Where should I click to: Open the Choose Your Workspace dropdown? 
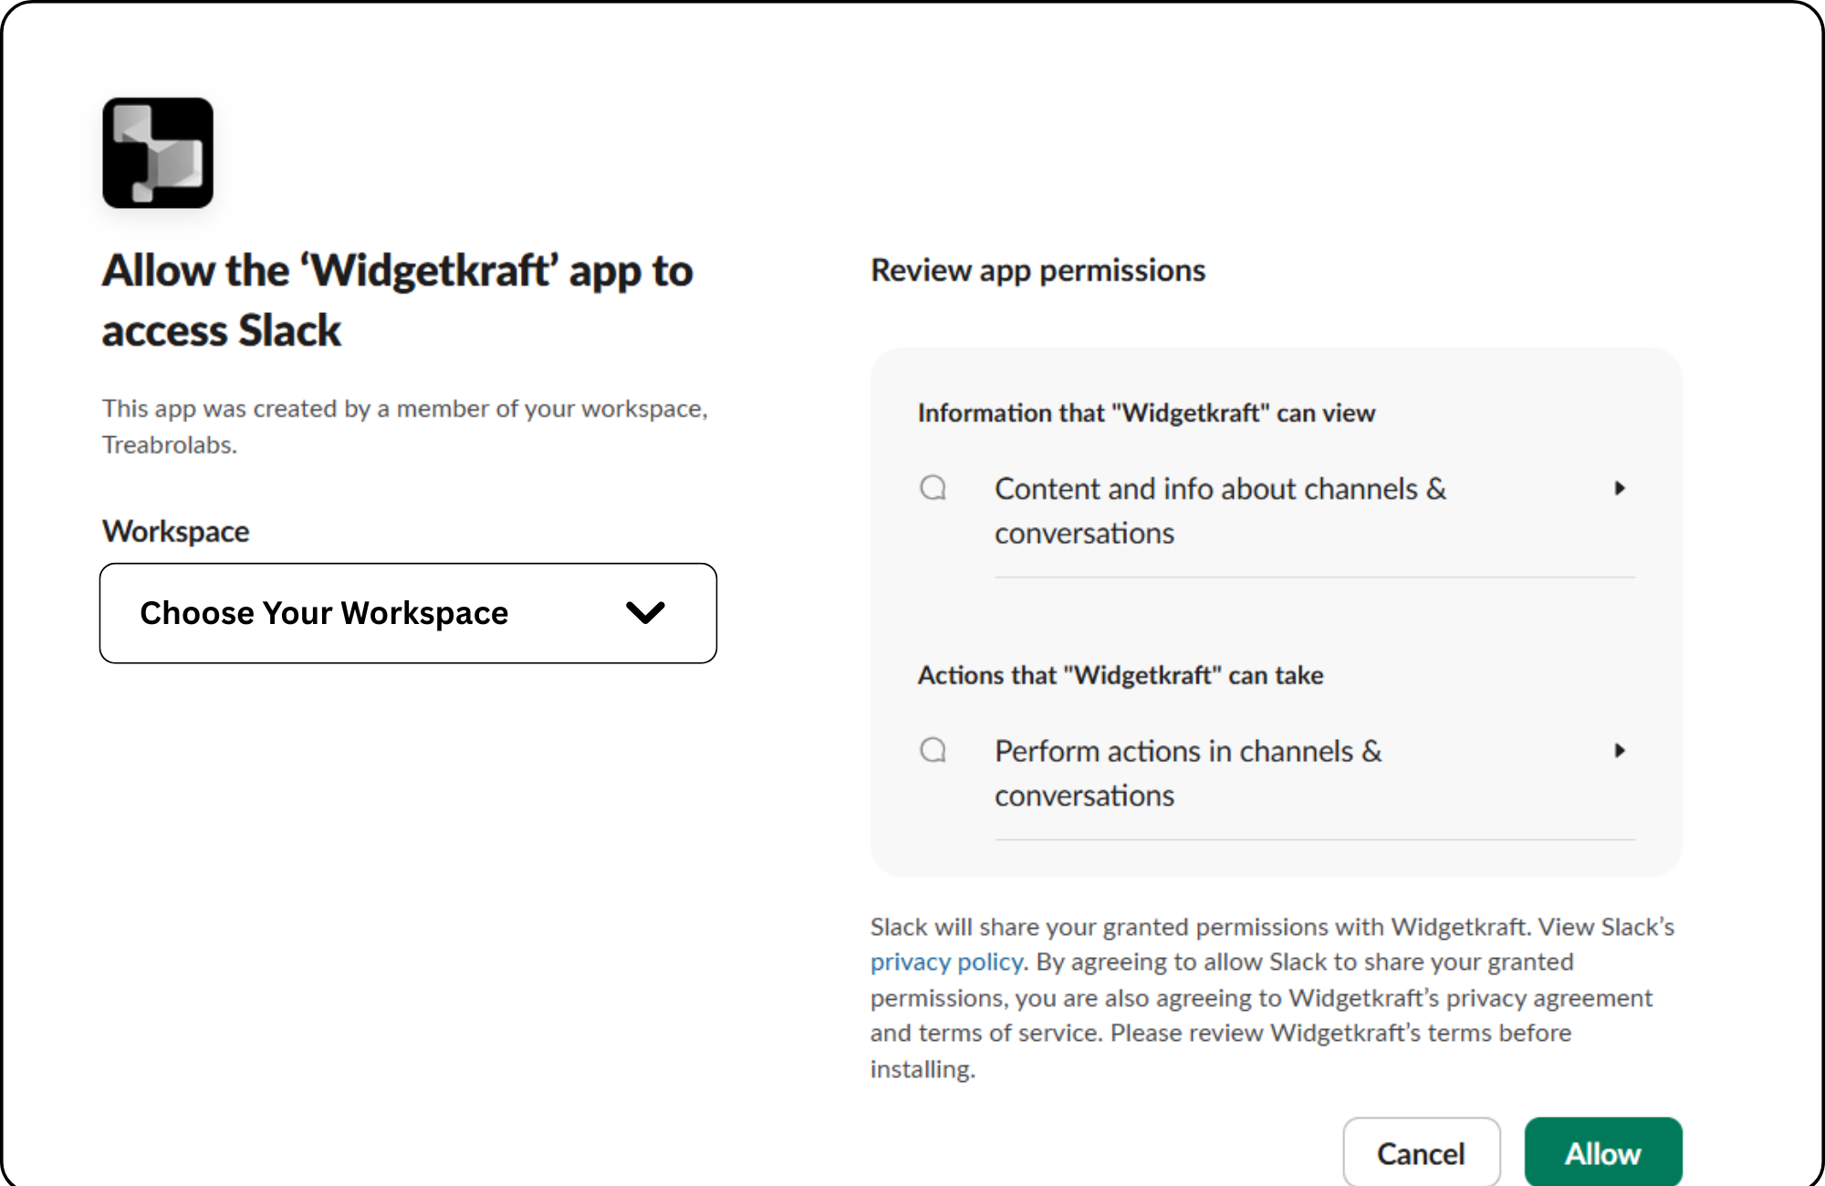click(x=407, y=613)
